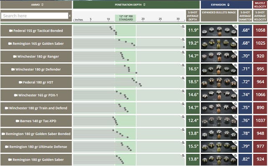The width and height of the screenshot is (268, 166).
Task: Enlarge the expanded bullets image for Winchester 180 gr Defender
Action: [x=235, y=65]
